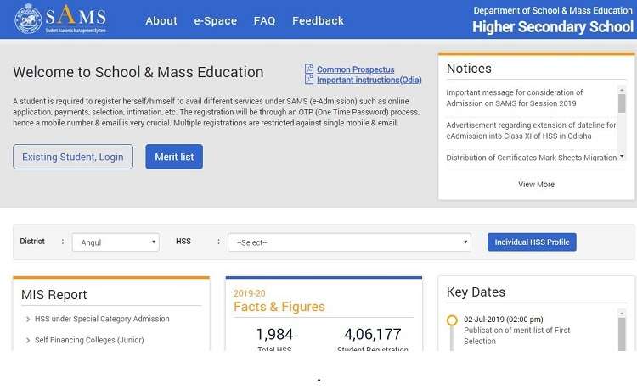Viewport: 637px width, 389px height.
Task: Open the About menu
Action: click(x=161, y=20)
